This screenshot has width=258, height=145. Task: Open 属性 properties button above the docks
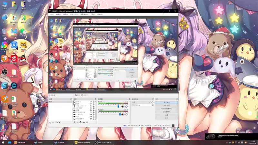[77, 95]
